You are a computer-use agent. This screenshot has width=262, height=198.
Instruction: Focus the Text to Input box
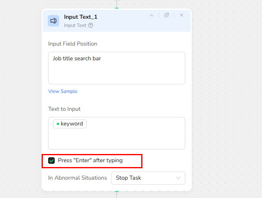pos(117,138)
